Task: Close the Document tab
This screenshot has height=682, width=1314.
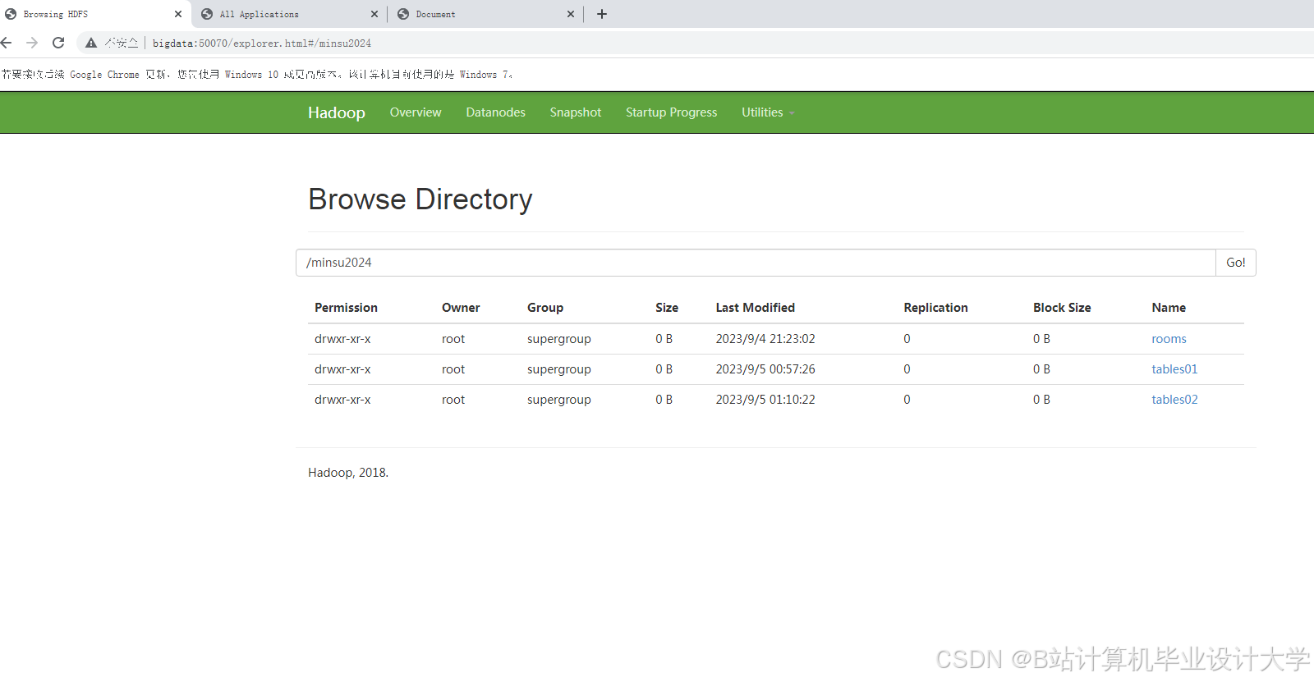Action: click(x=571, y=14)
